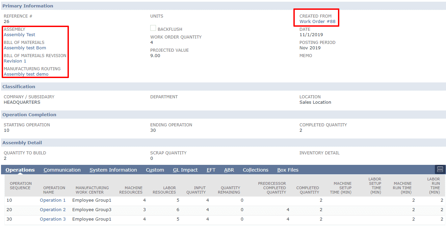Enable the Backflush checkbox
The width and height of the screenshot is (446, 227).
click(153, 28)
